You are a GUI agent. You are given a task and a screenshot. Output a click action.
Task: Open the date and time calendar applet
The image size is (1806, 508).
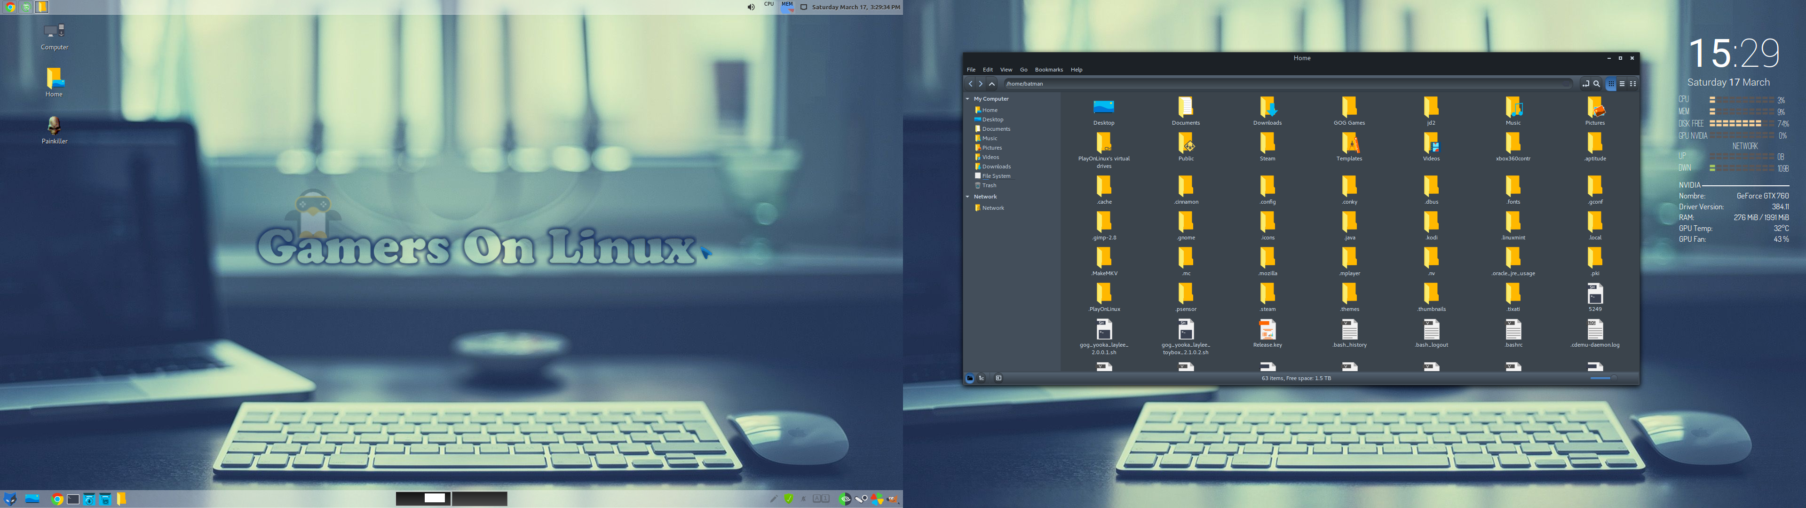[x=855, y=7]
